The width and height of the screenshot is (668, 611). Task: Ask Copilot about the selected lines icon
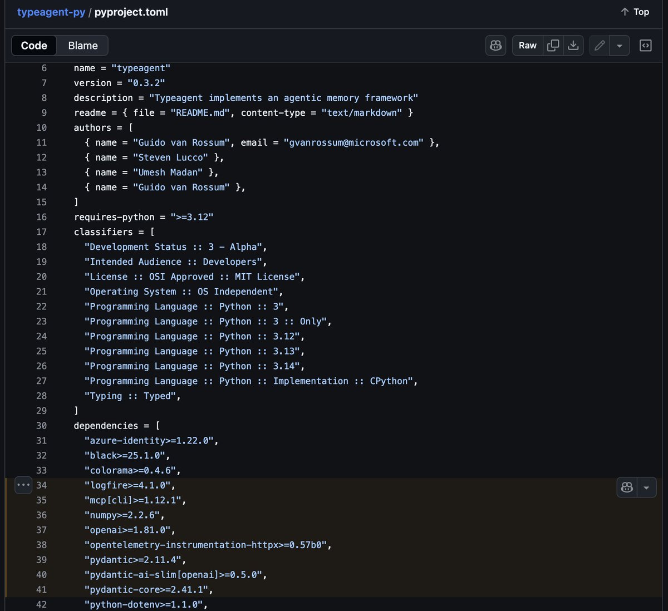(627, 487)
